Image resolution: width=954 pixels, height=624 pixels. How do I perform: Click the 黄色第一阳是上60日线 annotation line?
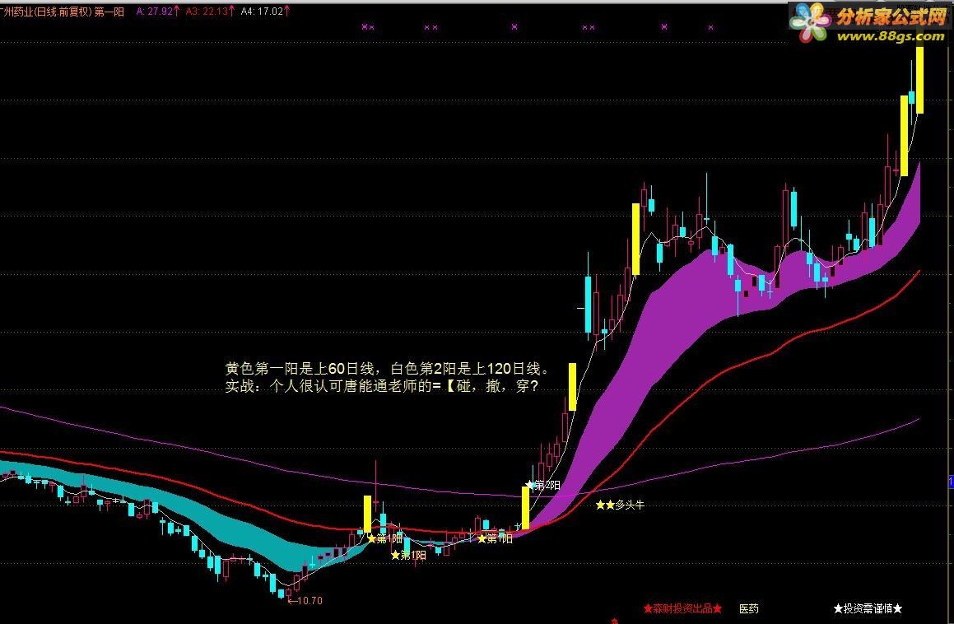point(387,368)
